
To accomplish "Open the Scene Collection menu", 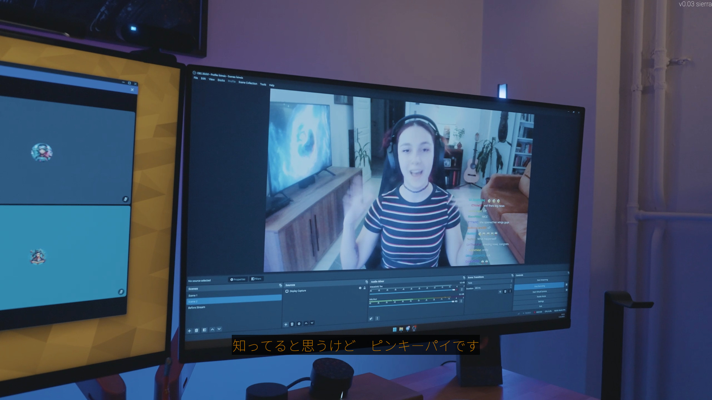I will click(248, 83).
